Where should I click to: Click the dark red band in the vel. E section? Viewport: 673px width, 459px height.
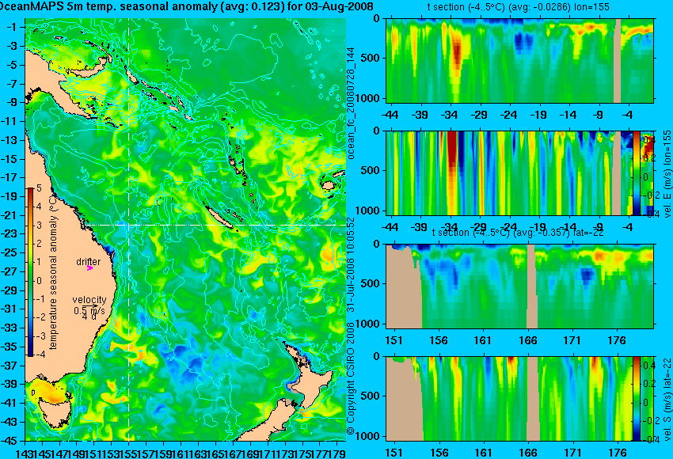click(x=452, y=150)
